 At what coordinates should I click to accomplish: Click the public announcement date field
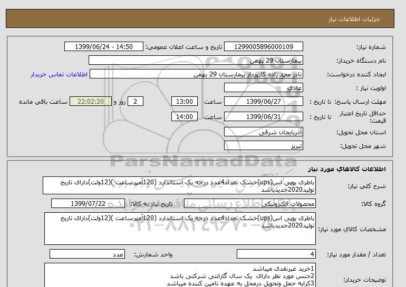click(x=103, y=46)
